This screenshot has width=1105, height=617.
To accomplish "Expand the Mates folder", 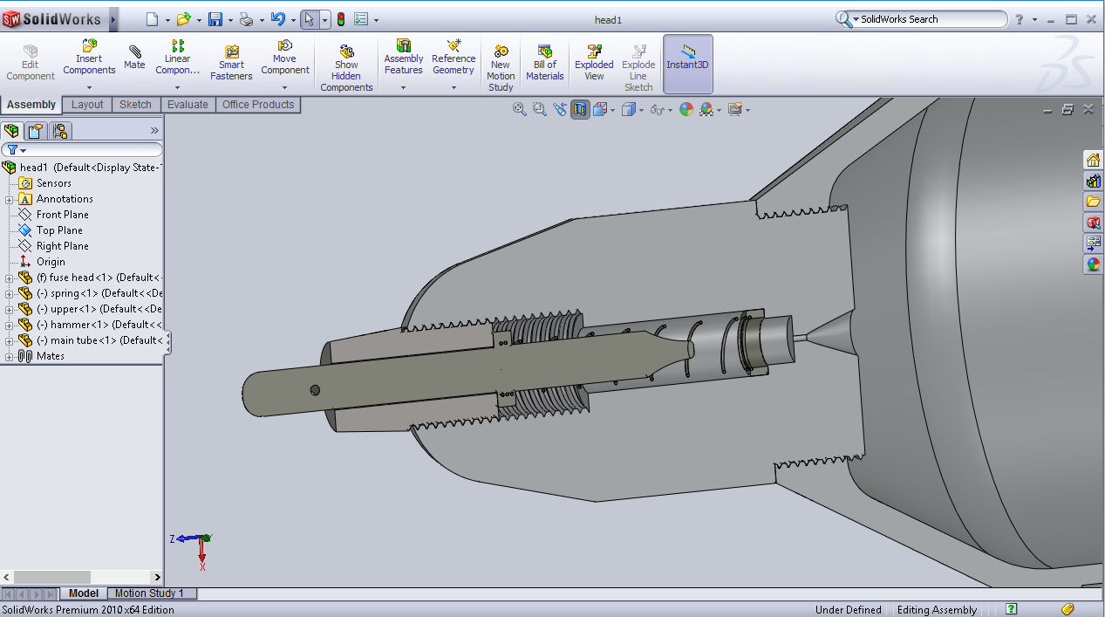I will (10, 356).
